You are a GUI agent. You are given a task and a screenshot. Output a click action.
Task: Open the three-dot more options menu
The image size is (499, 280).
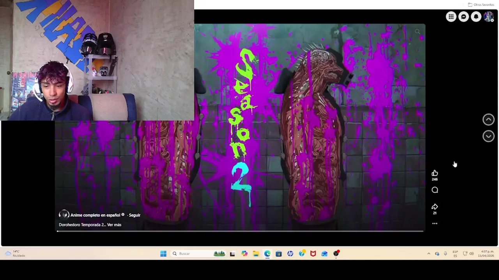(435, 224)
